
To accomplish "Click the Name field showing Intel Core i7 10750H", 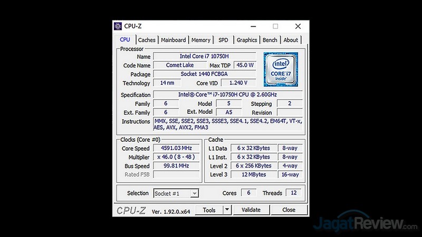I will tap(204, 56).
